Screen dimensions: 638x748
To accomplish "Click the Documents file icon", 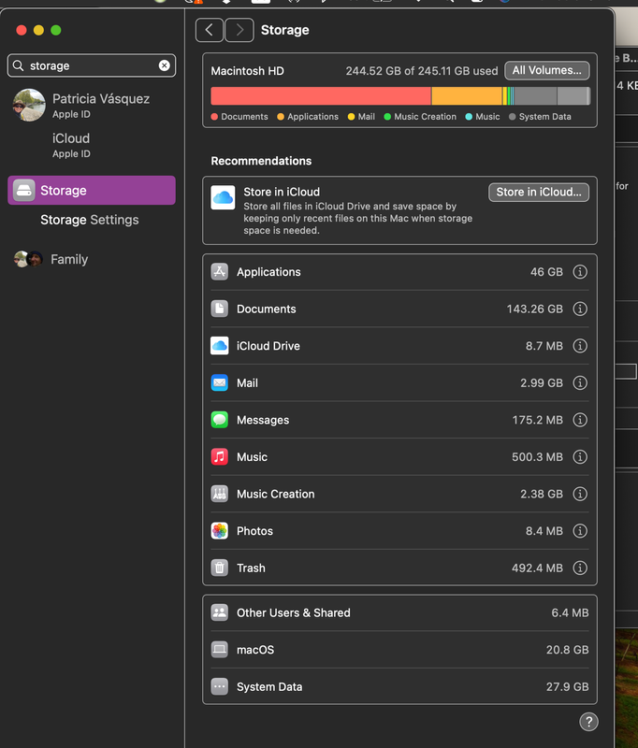I will (220, 309).
